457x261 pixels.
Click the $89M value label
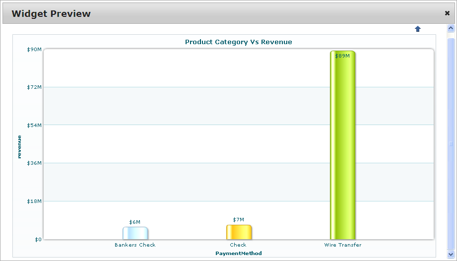click(x=342, y=56)
